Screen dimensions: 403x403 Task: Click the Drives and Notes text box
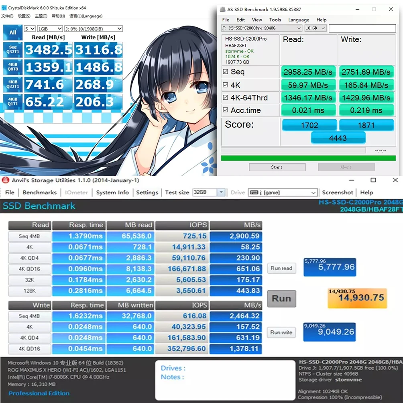(x=225, y=380)
